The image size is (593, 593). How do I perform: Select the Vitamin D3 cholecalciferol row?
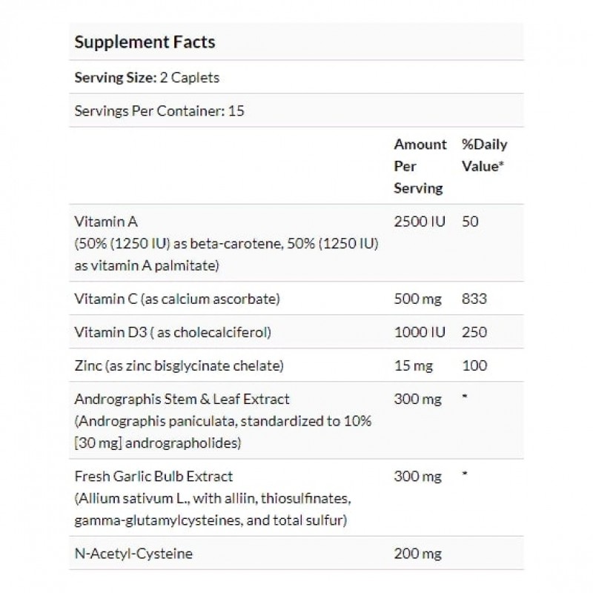[x=173, y=332]
